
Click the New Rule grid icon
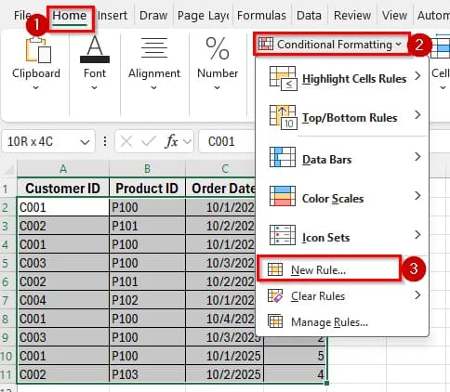[275, 269]
